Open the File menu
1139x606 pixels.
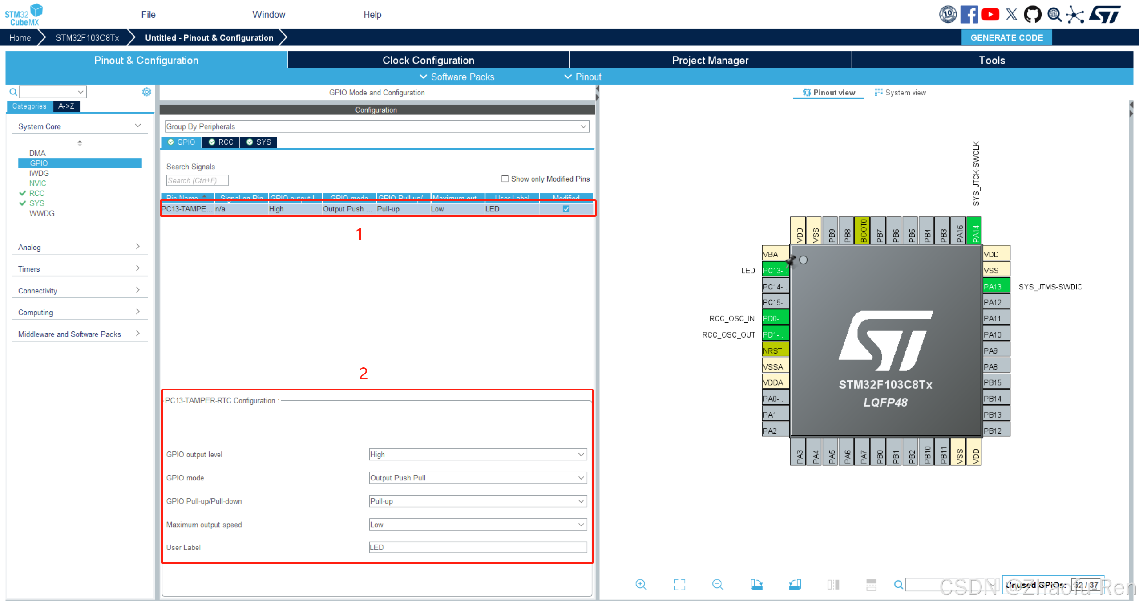tap(148, 15)
